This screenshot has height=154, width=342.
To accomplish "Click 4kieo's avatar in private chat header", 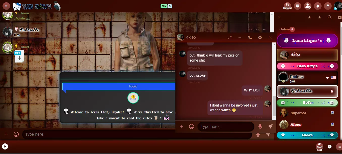I will click(180, 37).
